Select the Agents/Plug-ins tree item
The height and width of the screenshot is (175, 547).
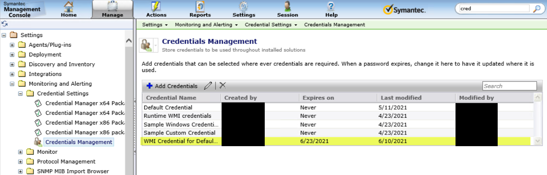[x=50, y=45]
